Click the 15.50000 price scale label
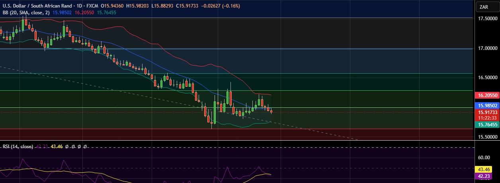500x183 pixels. tap(489, 137)
